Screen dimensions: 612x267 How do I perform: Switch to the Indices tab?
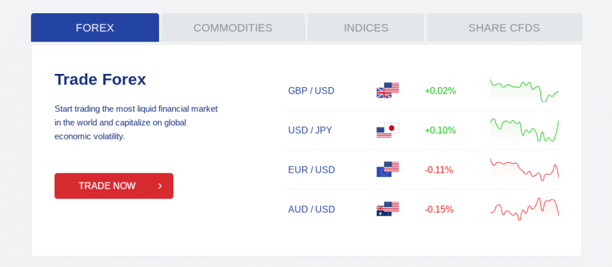point(366,28)
